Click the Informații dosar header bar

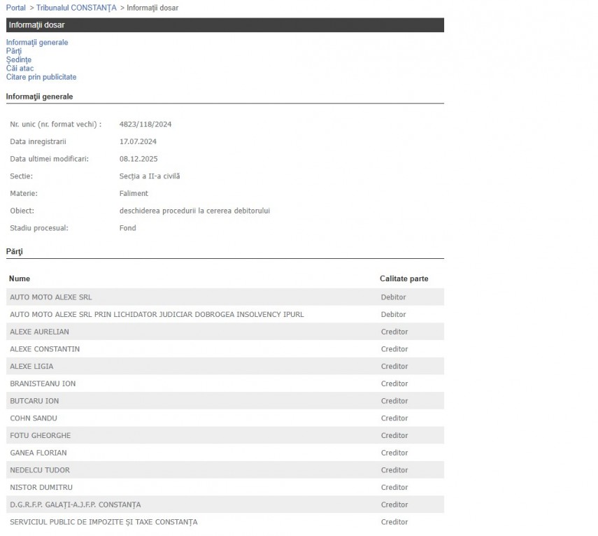[x=225, y=25]
